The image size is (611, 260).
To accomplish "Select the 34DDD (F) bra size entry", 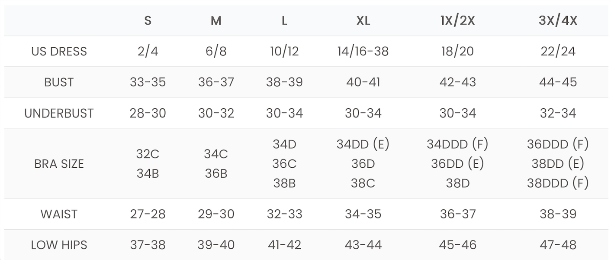I will pos(457,144).
